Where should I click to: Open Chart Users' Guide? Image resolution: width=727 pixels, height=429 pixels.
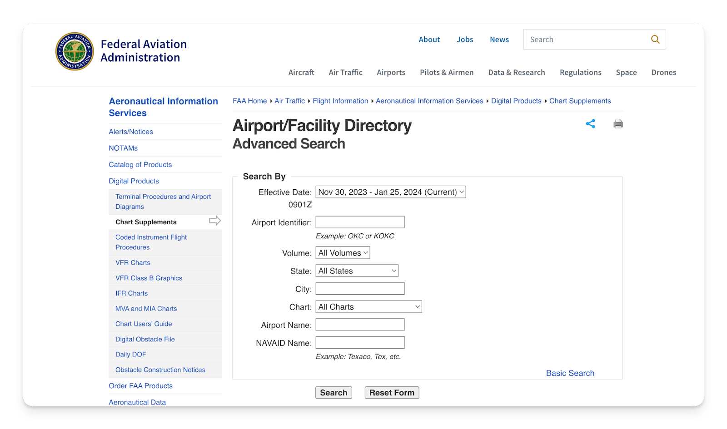tap(144, 324)
